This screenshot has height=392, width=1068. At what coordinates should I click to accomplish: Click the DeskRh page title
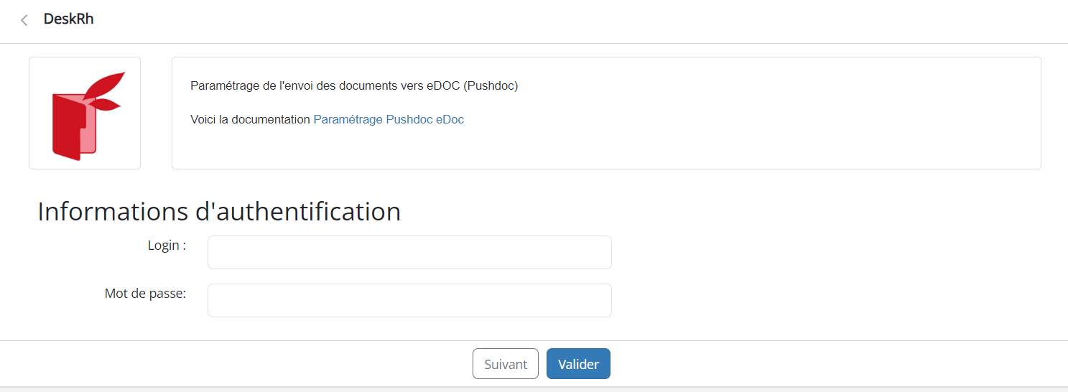pyautogui.click(x=69, y=19)
